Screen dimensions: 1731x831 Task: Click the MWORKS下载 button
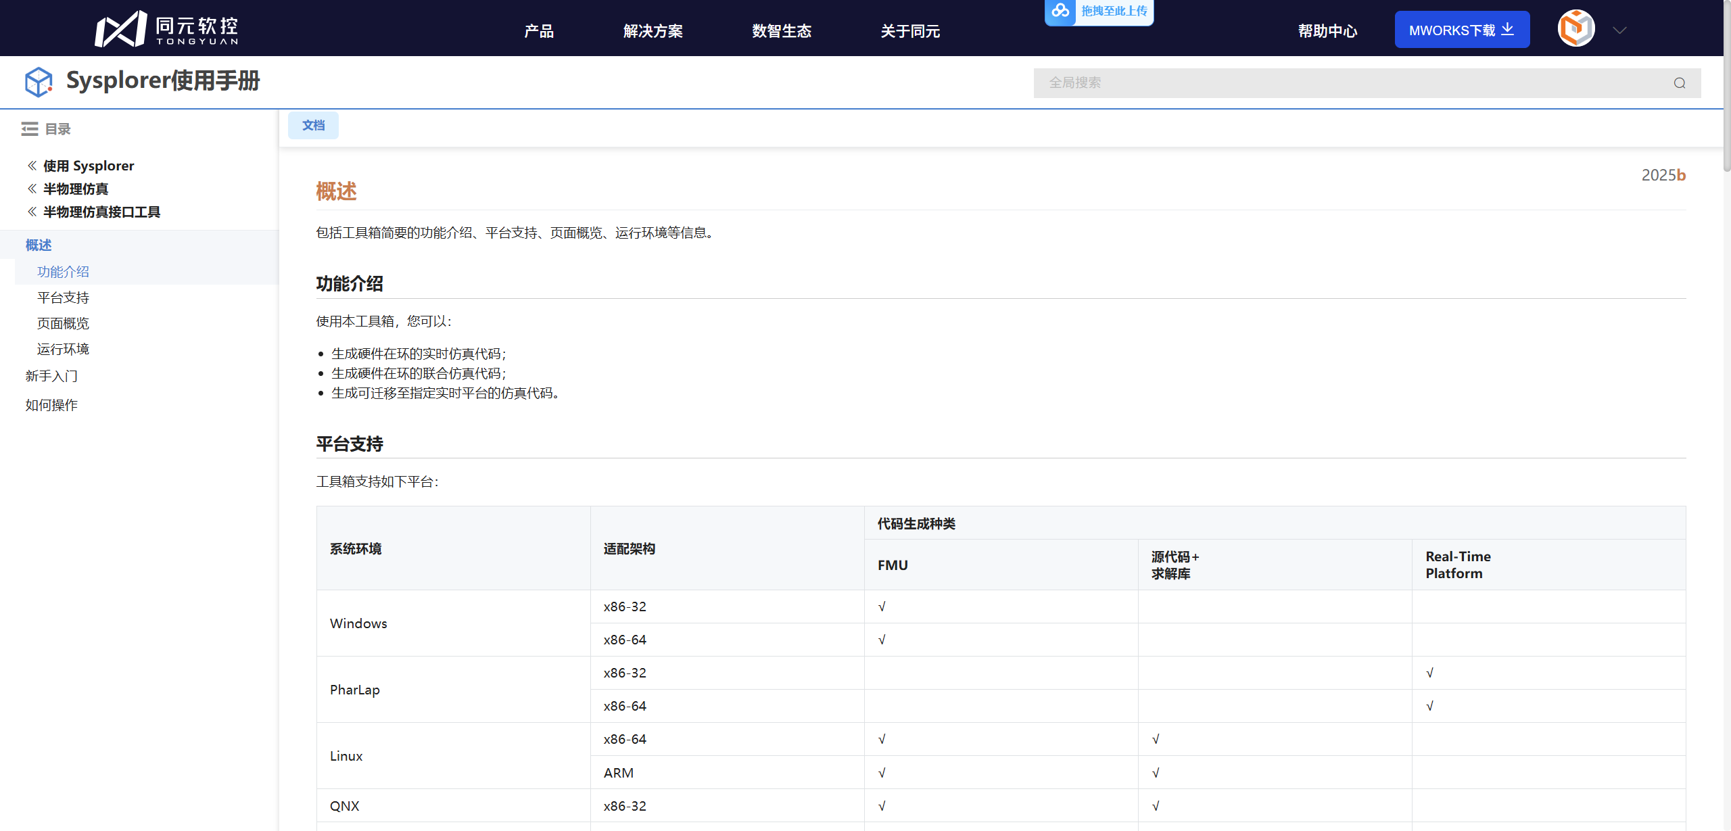1462,30
